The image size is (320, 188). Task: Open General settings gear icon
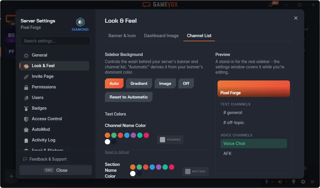pos(26,55)
